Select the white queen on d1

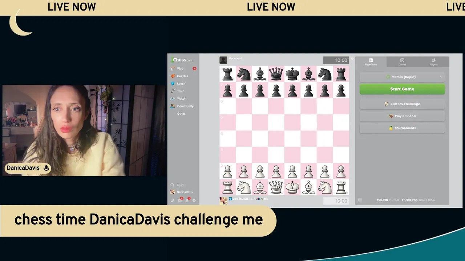pyautogui.click(x=276, y=187)
